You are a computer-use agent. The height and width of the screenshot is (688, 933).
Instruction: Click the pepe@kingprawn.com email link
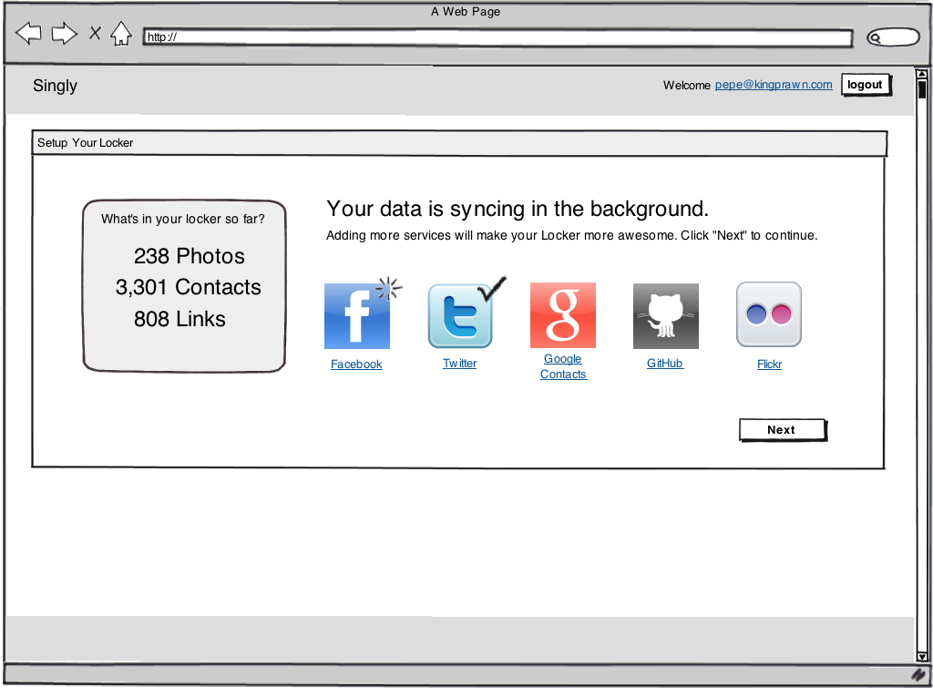(x=774, y=85)
